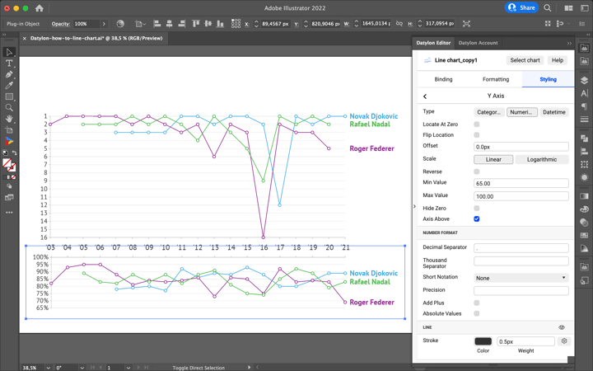Check the Reverse checkbox

point(477,171)
